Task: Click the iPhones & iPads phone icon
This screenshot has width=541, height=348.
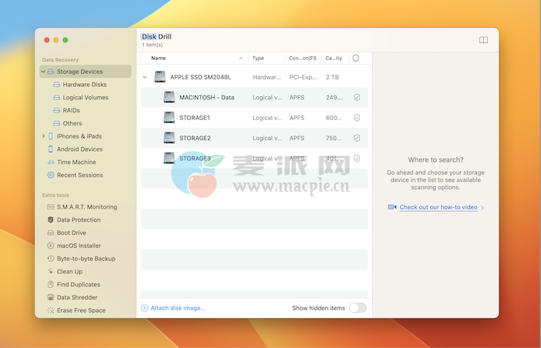Action: [x=51, y=136]
